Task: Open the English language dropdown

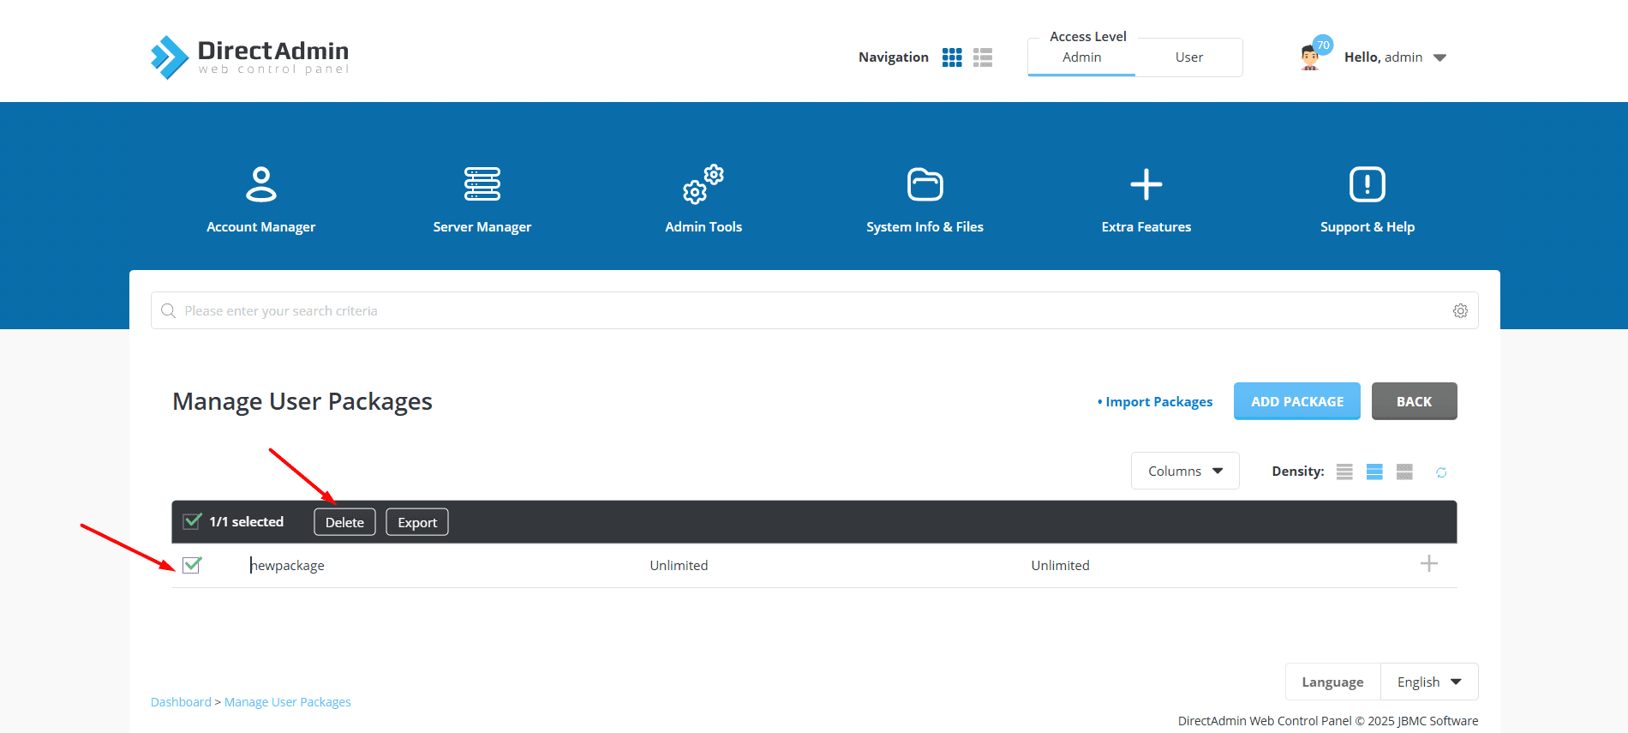Action: [1428, 682]
